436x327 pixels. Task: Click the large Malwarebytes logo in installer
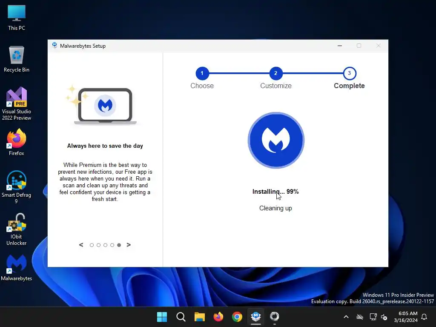[x=276, y=140]
